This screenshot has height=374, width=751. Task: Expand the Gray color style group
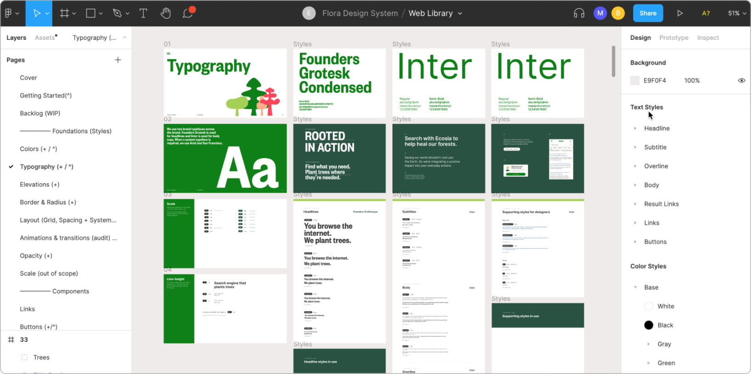tap(649, 344)
